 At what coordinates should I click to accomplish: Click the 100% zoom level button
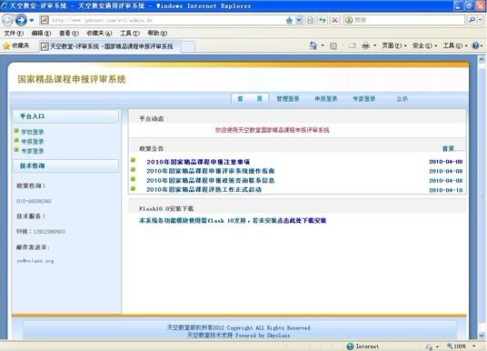point(456,346)
